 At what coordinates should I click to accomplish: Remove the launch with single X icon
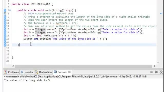(x=156, y=72)
